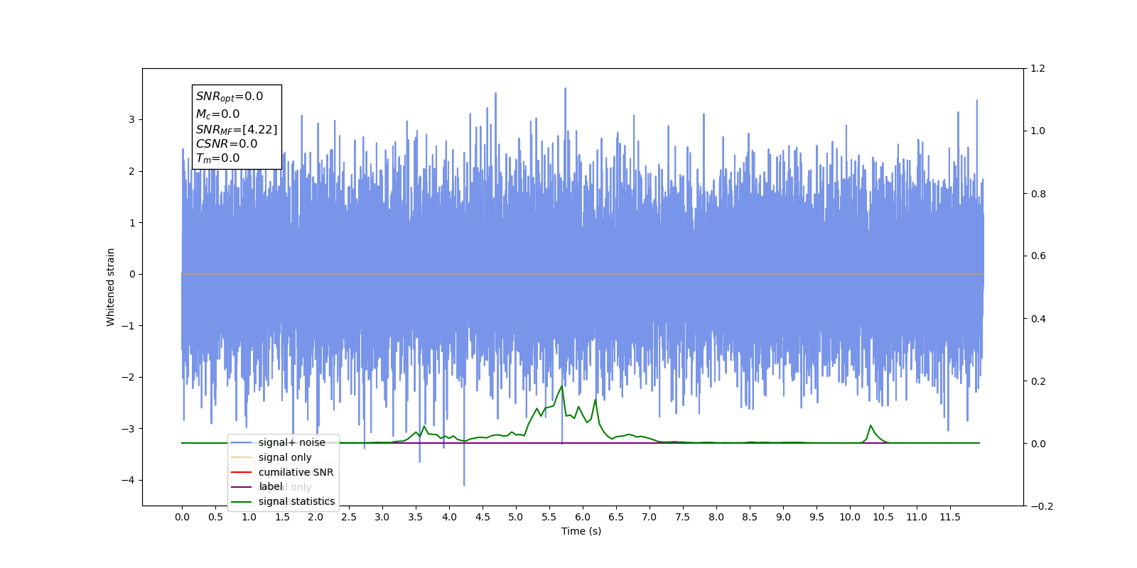This screenshot has width=1137, height=568.
Task: Click the 6.5 tick label on the time axis
Action: pos(616,517)
